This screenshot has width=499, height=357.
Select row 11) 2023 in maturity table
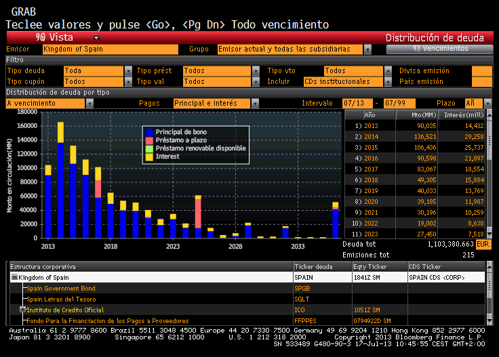coord(415,234)
